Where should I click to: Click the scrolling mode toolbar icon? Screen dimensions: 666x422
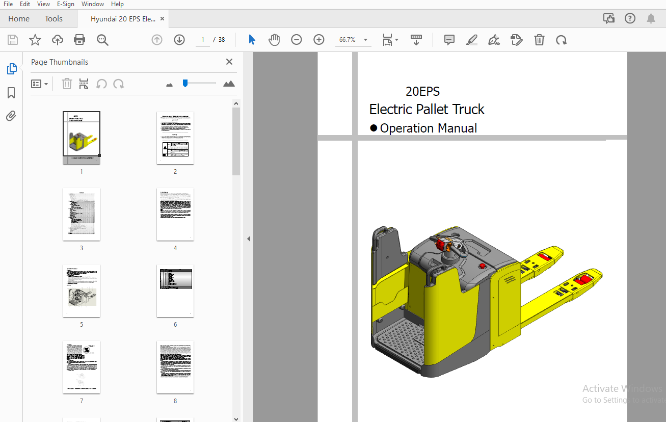pos(416,40)
